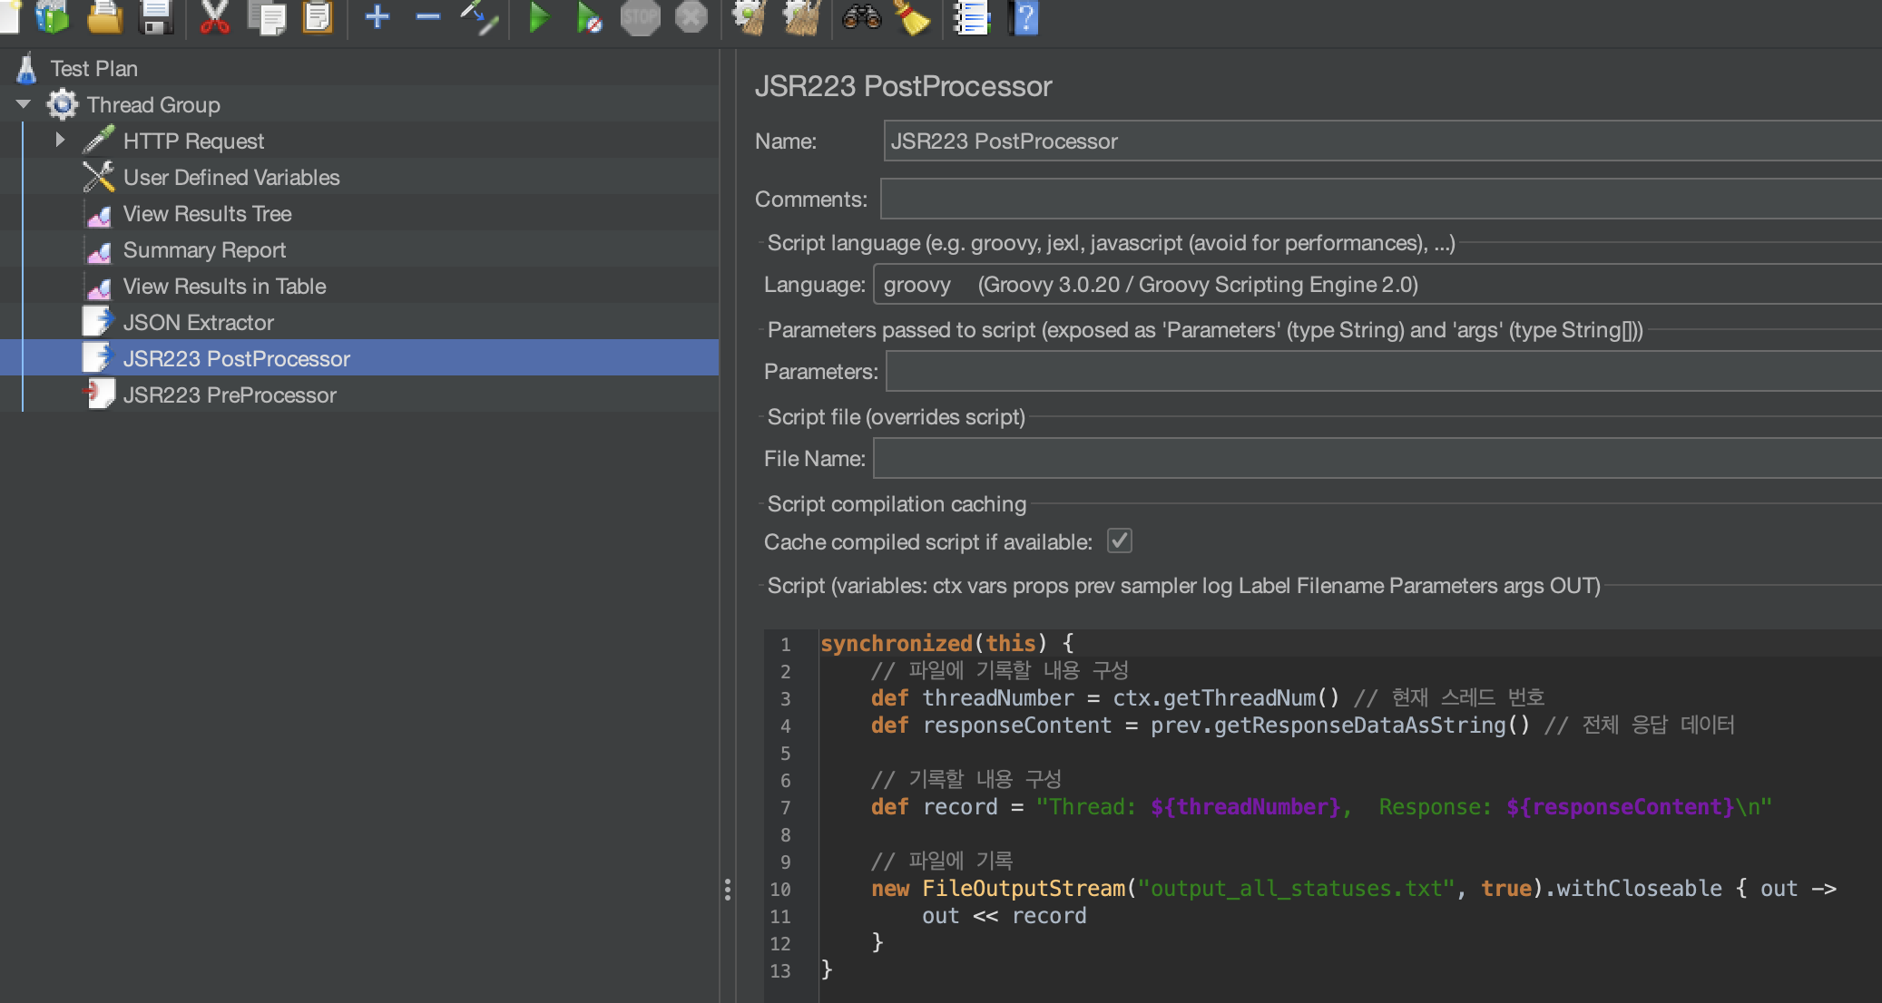Viewport: 1882px width, 1003px height.
Task: Click the Clear All double broom icon
Action: [800, 16]
